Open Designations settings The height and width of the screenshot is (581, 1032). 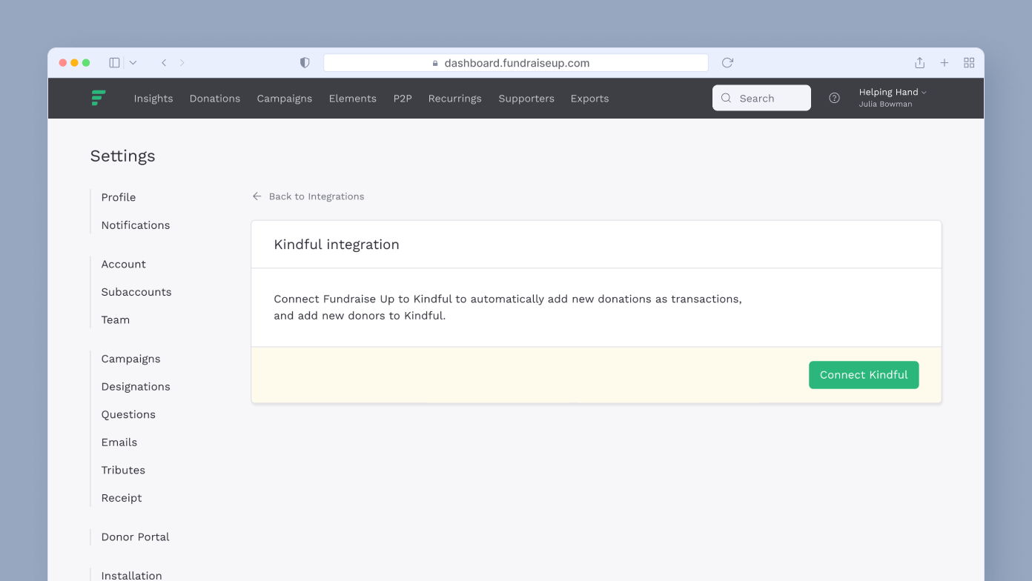[136, 387]
